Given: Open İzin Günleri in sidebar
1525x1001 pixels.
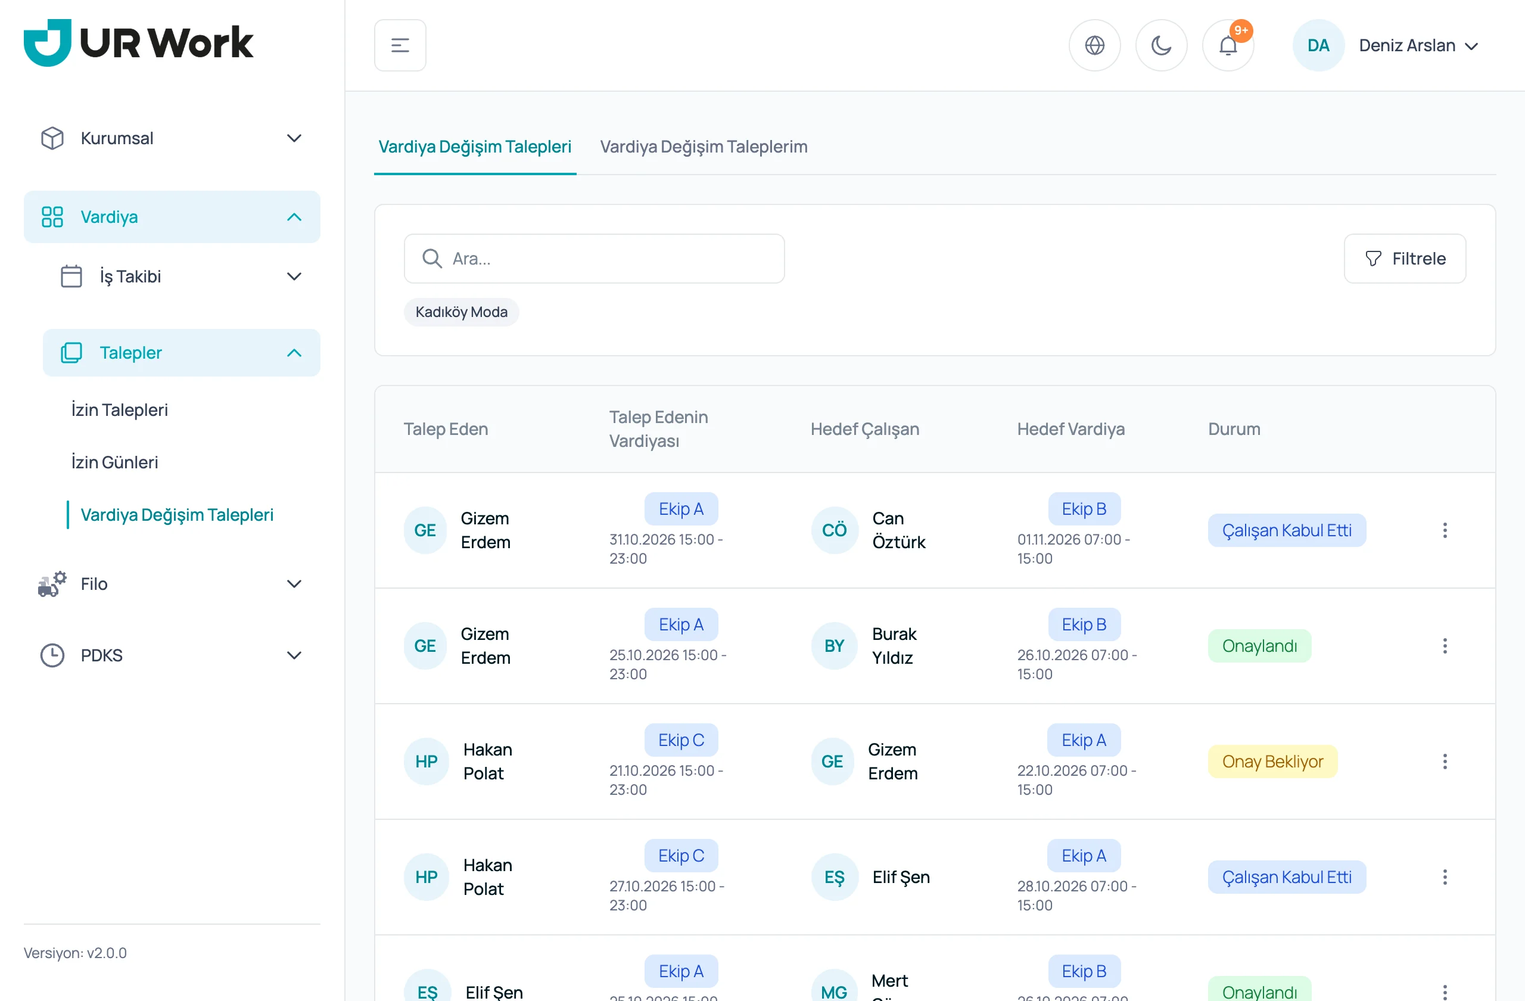Looking at the screenshot, I should tap(114, 462).
